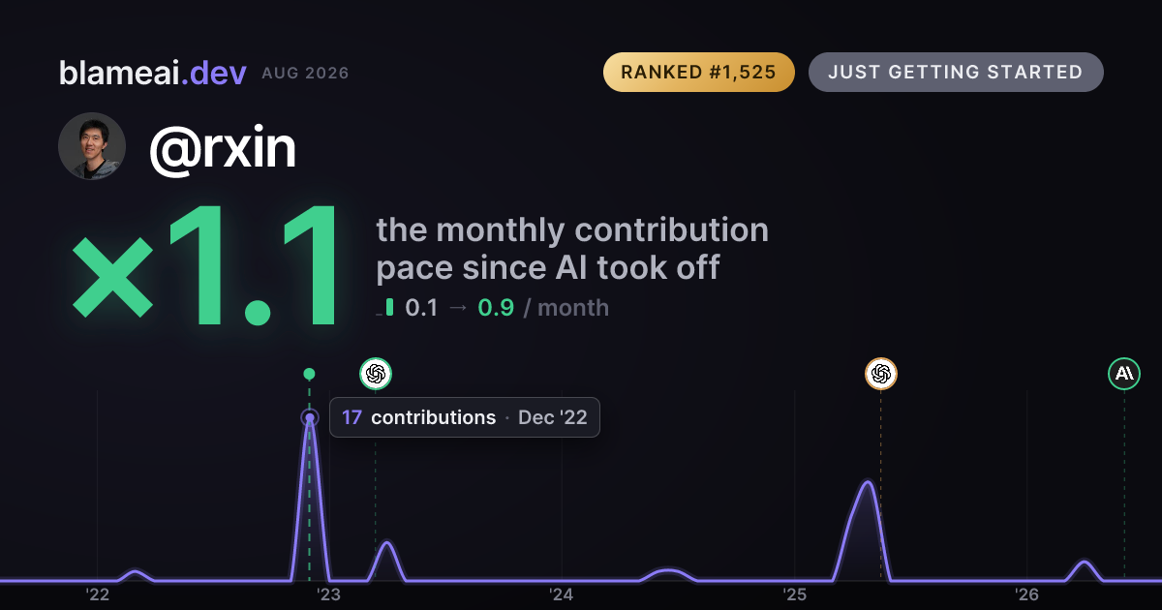Click the blameai.dev logo
The image size is (1162, 610).
pos(153,73)
